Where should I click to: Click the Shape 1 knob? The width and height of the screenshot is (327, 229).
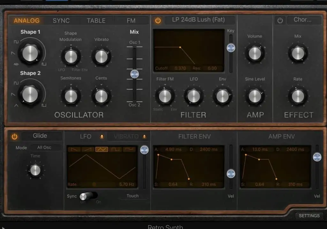[30, 53]
